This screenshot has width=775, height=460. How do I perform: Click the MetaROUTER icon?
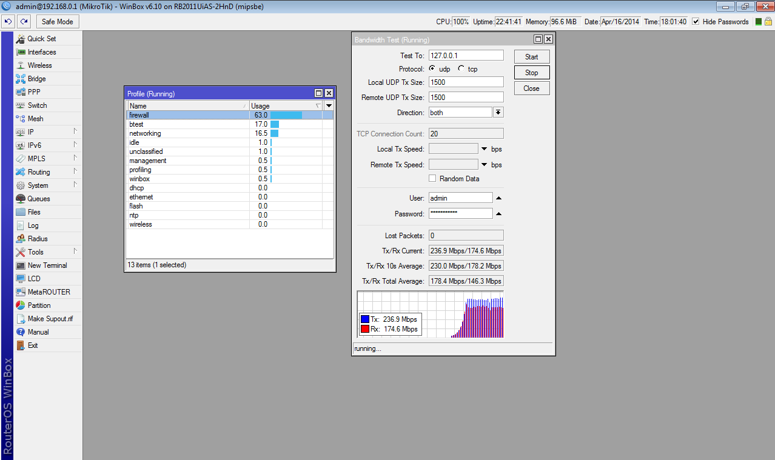[x=21, y=292]
